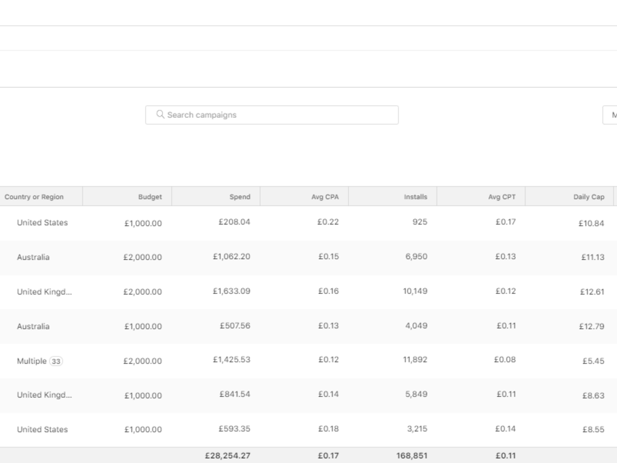Click the search magnifier icon
This screenshot has height=463, width=617.
[x=160, y=114]
